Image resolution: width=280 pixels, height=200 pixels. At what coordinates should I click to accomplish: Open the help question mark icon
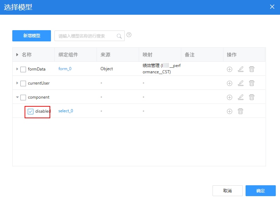(x=129, y=35)
